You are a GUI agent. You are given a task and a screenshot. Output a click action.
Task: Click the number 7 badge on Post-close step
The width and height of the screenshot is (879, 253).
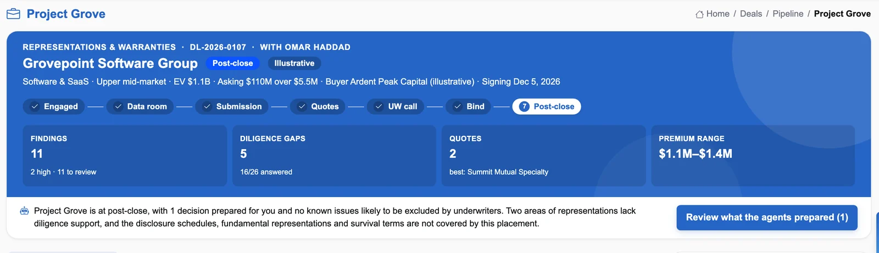click(x=524, y=107)
